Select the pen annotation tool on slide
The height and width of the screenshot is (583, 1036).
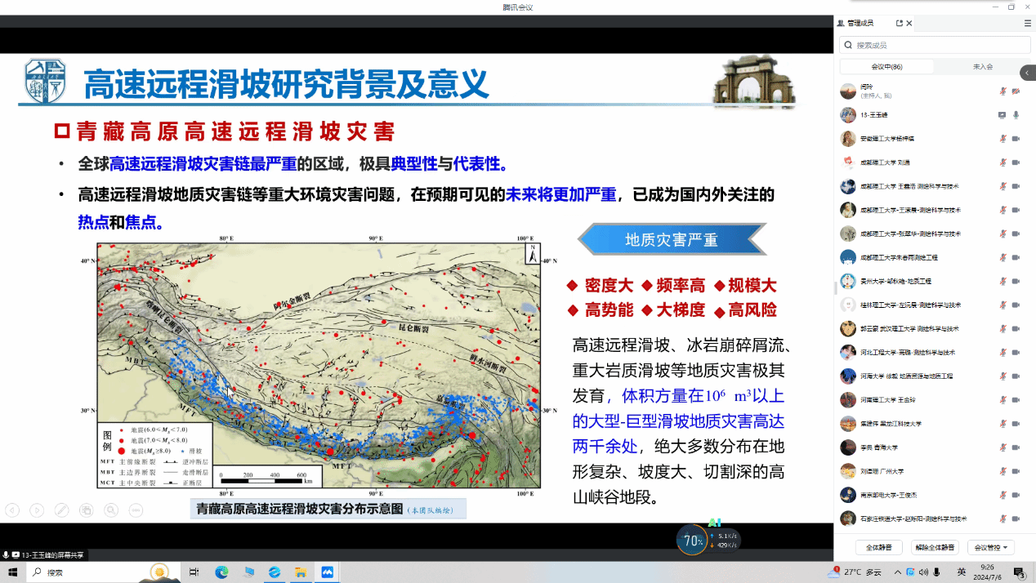(61, 510)
